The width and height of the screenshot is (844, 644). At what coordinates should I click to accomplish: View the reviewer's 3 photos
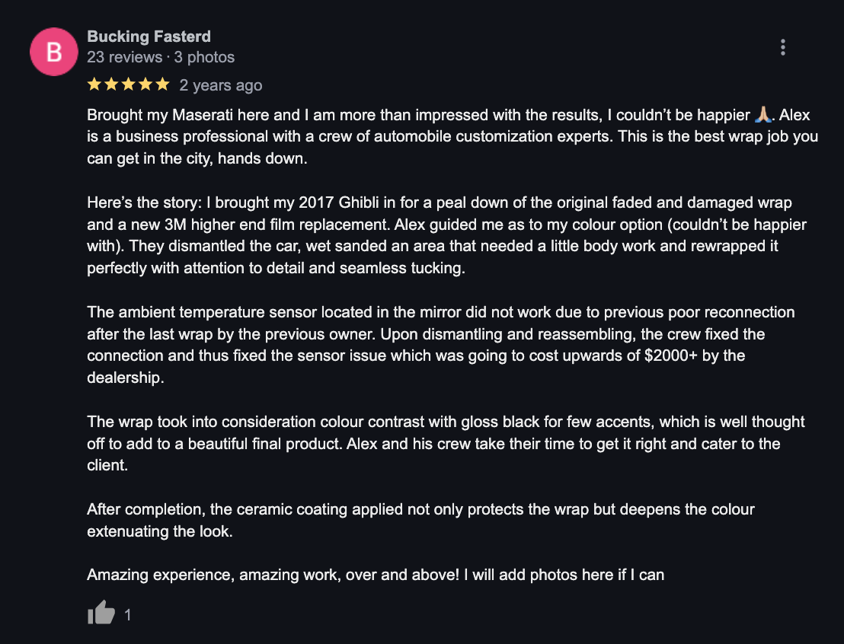204,57
